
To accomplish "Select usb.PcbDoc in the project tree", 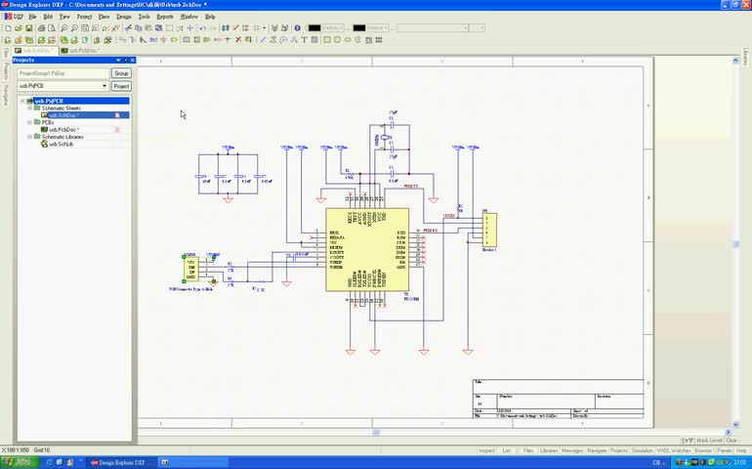I will 63,130.
